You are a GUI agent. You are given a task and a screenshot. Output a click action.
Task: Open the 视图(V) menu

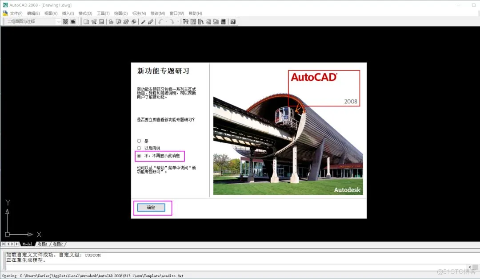tap(51, 13)
